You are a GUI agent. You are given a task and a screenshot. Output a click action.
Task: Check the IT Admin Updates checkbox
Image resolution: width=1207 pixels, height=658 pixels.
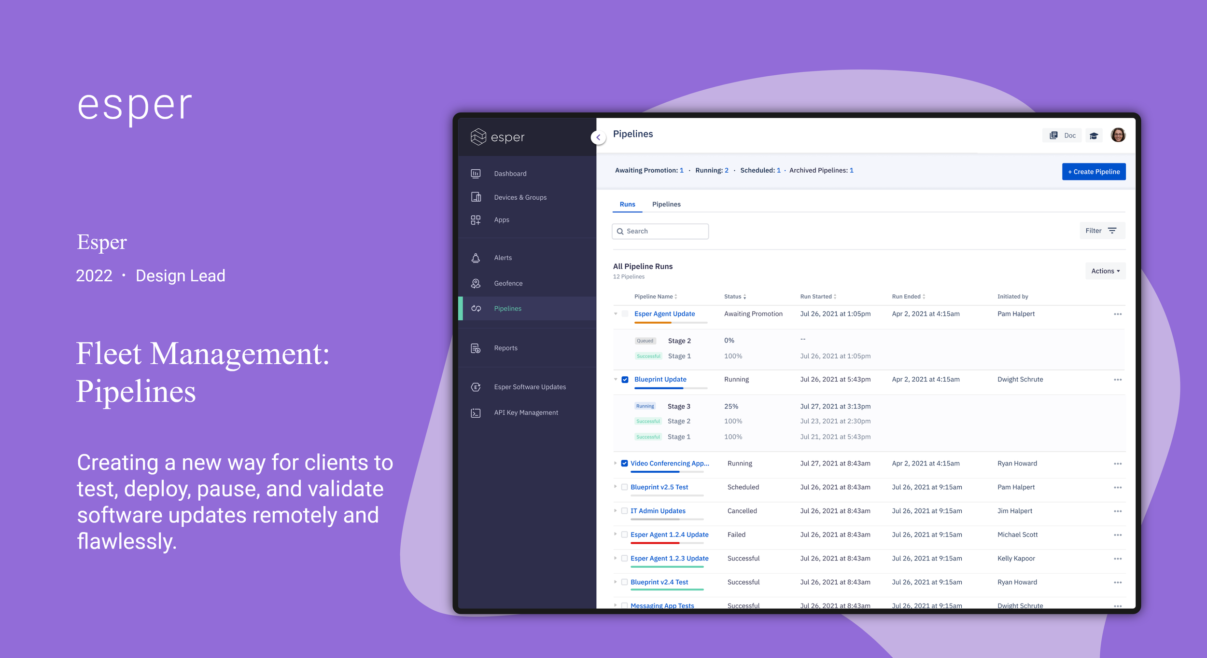point(624,511)
